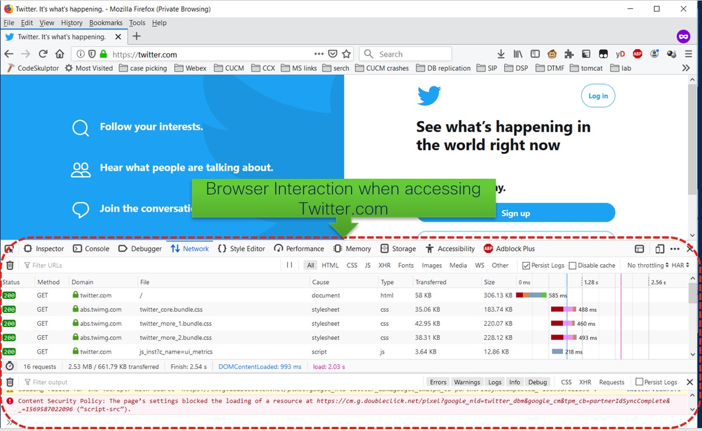Toggle the Warnings console filter

[467, 382]
